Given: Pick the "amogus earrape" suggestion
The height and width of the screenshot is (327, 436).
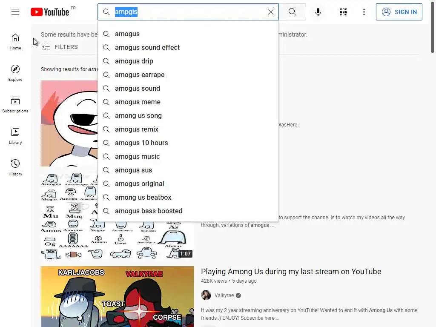Looking at the screenshot, I should coord(188,75).
